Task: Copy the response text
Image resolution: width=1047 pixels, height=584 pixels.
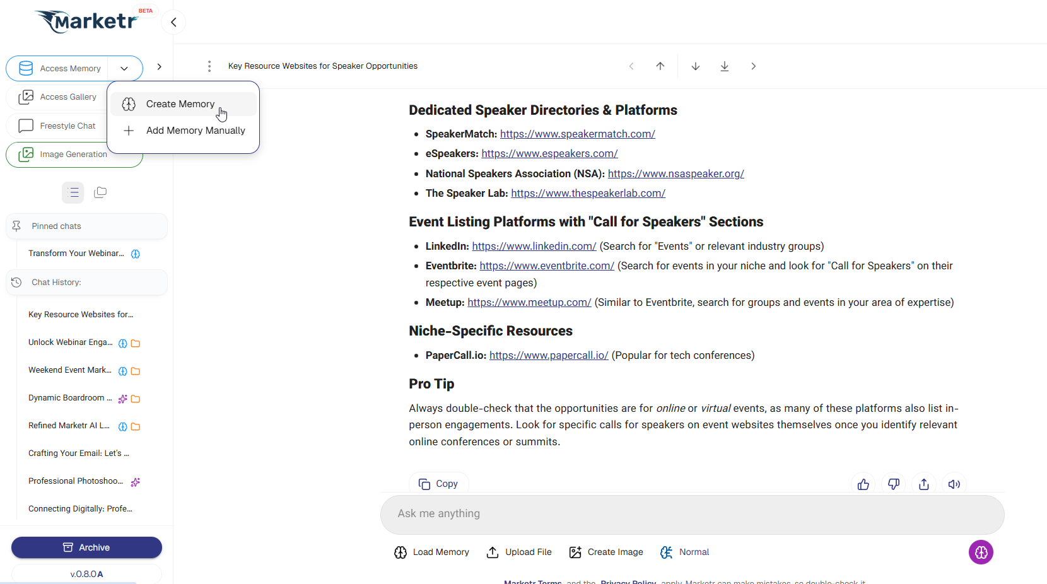Action: click(439, 484)
